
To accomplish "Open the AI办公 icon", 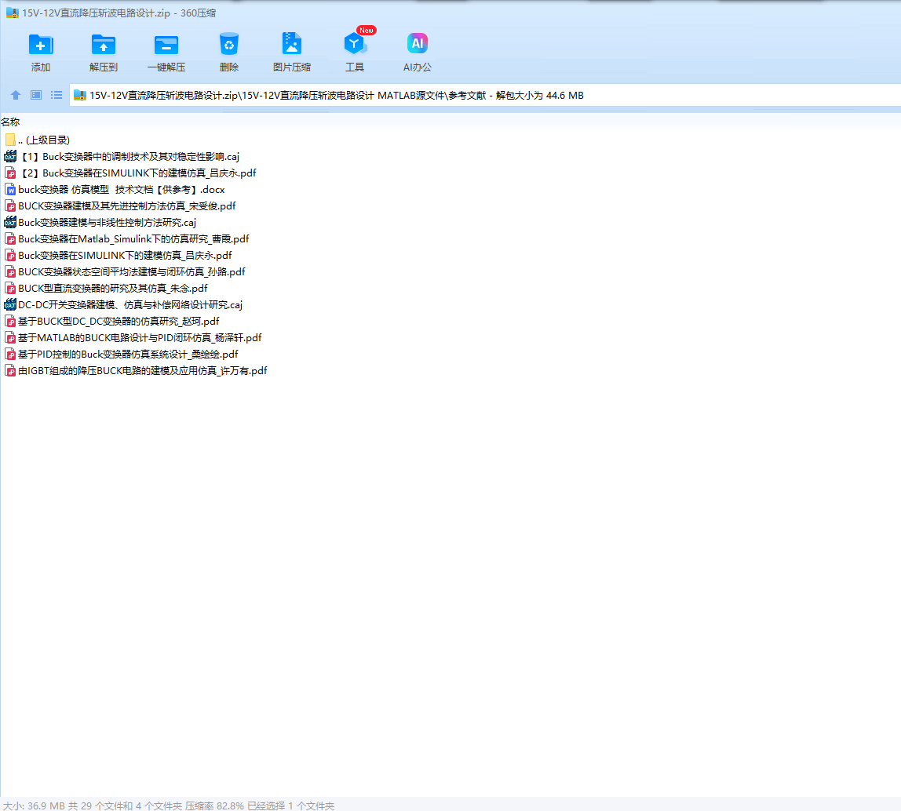I will tap(418, 43).
